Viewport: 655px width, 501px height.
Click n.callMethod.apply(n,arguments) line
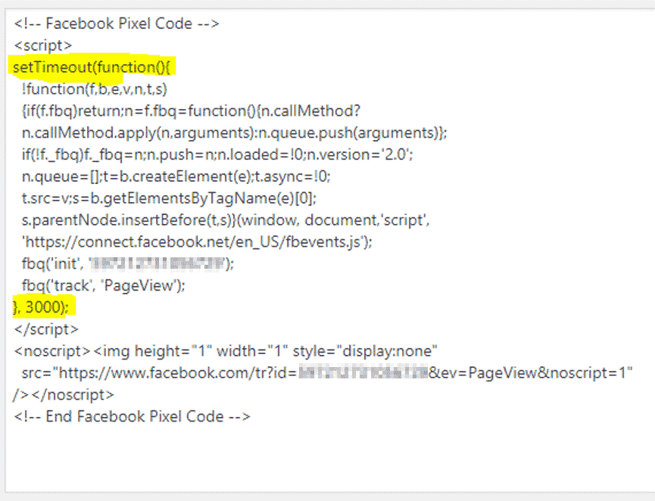tap(234, 132)
